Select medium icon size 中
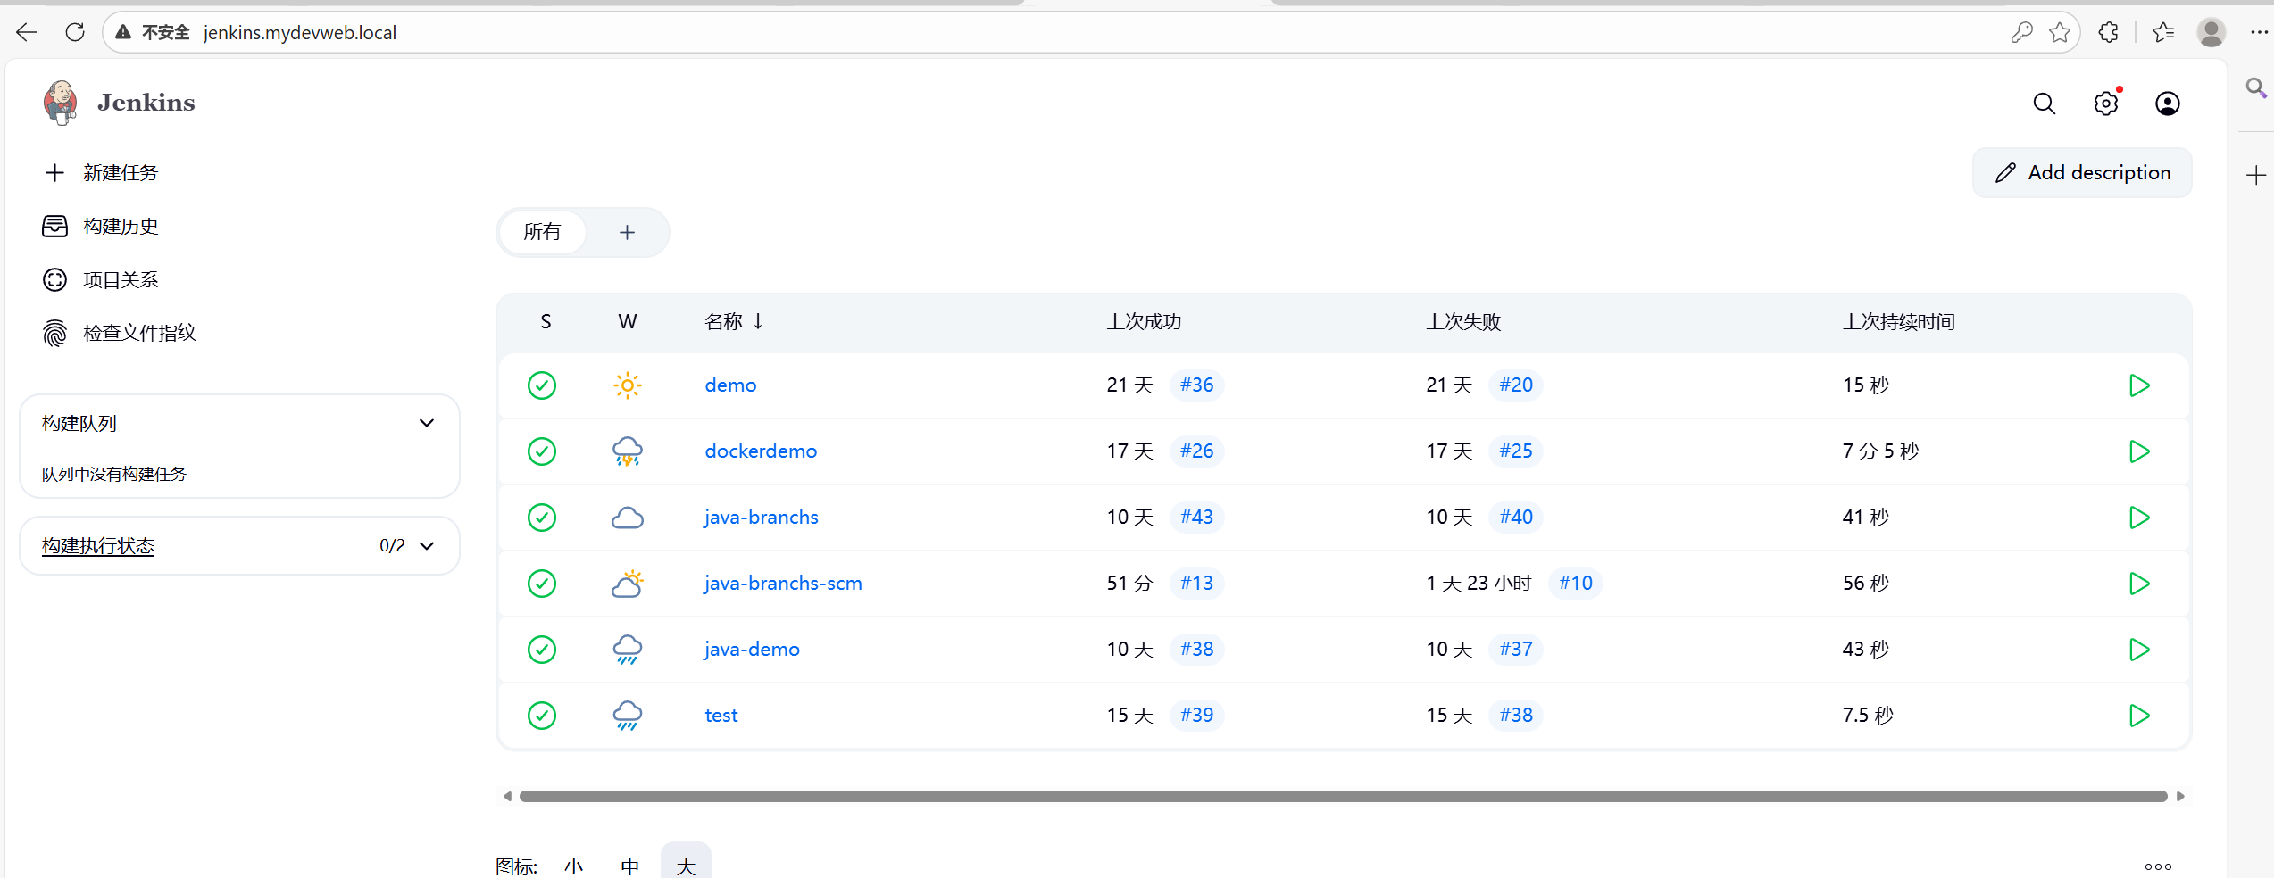 pos(630,866)
